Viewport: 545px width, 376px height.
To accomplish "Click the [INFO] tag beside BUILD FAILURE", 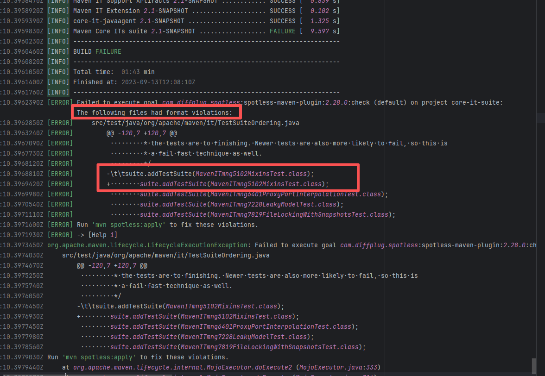I will tap(58, 51).
